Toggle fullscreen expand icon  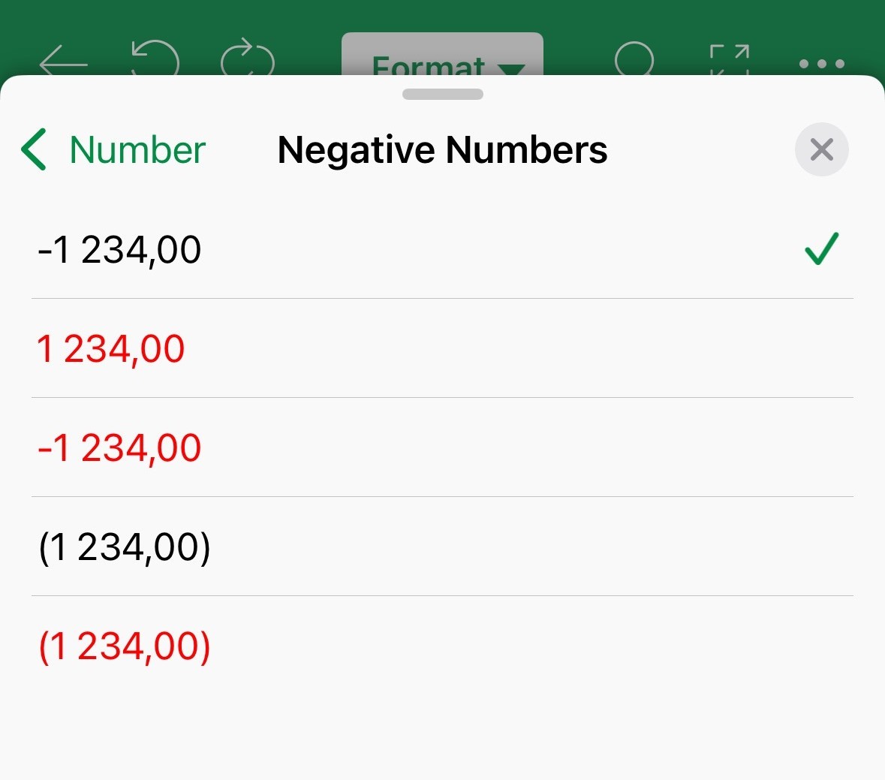tap(729, 60)
